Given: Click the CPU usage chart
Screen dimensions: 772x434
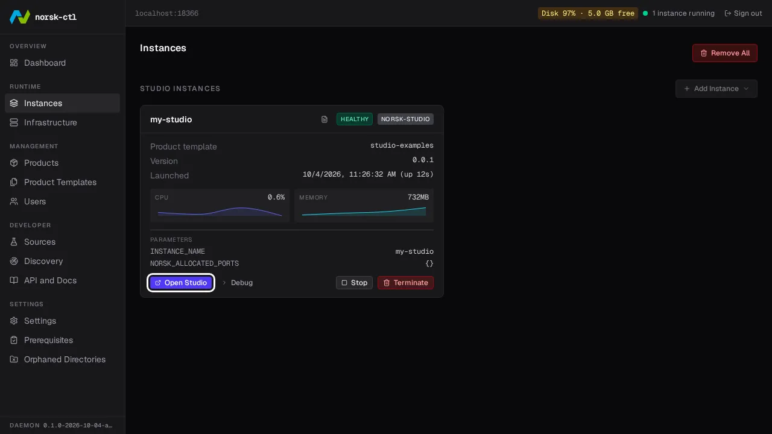Looking at the screenshot, I should click(220, 206).
